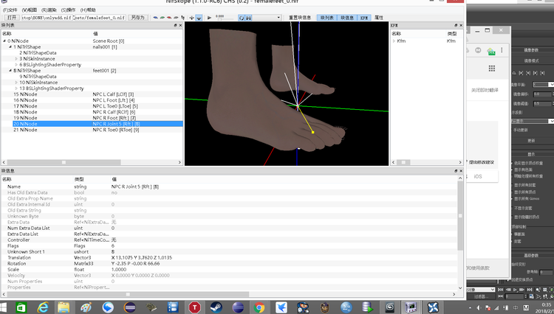The width and height of the screenshot is (554, 314).
Task: Click 属性 in the toolbar
Action: tap(379, 18)
